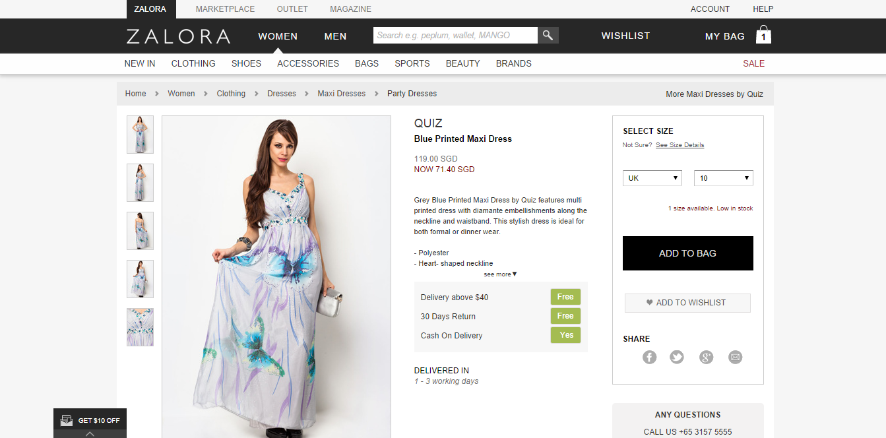Select the fifth neckline close-up thumbnail
The width and height of the screenshot is (886, 438).
(x=140, y=327)
